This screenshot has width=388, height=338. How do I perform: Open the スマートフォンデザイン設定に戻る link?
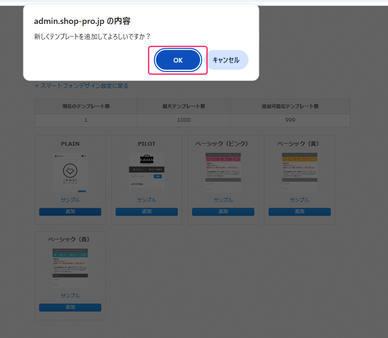(82, 86)
